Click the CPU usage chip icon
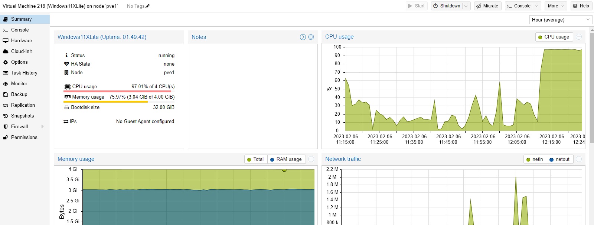This screenshot has height=225, width=594. coord(67,87)
